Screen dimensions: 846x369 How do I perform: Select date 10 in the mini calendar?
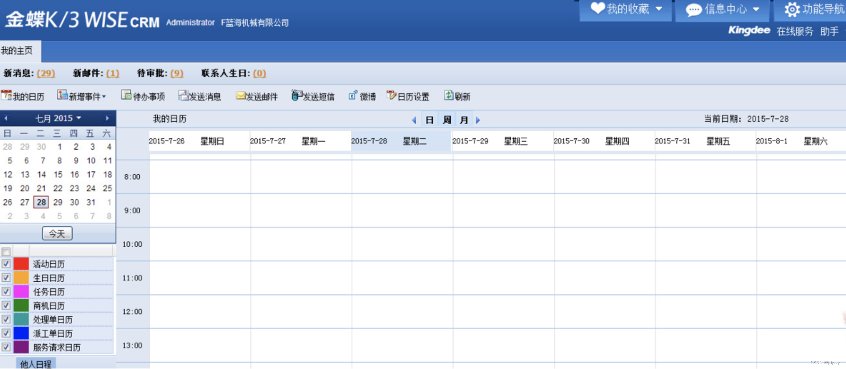[x=91, y=160]
